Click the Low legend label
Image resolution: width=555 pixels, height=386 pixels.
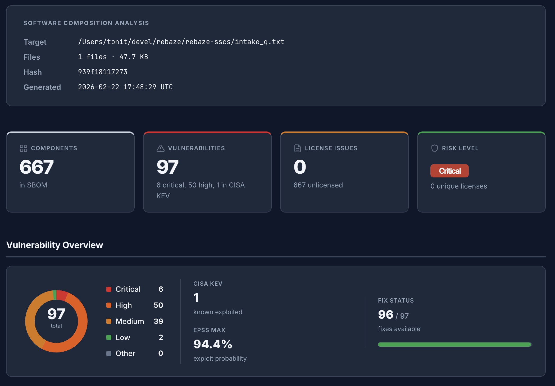click(x=123, y=337)
